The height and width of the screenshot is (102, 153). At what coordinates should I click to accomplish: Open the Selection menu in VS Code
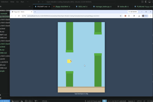tap(4, 2)
